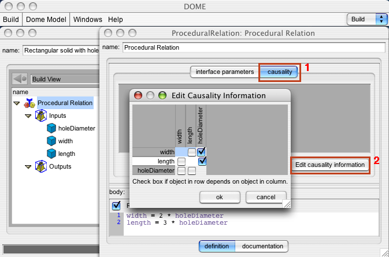389x257 pixels.
Task: Check holeDiameter depends on length box
Action: (x=191, y=171)
